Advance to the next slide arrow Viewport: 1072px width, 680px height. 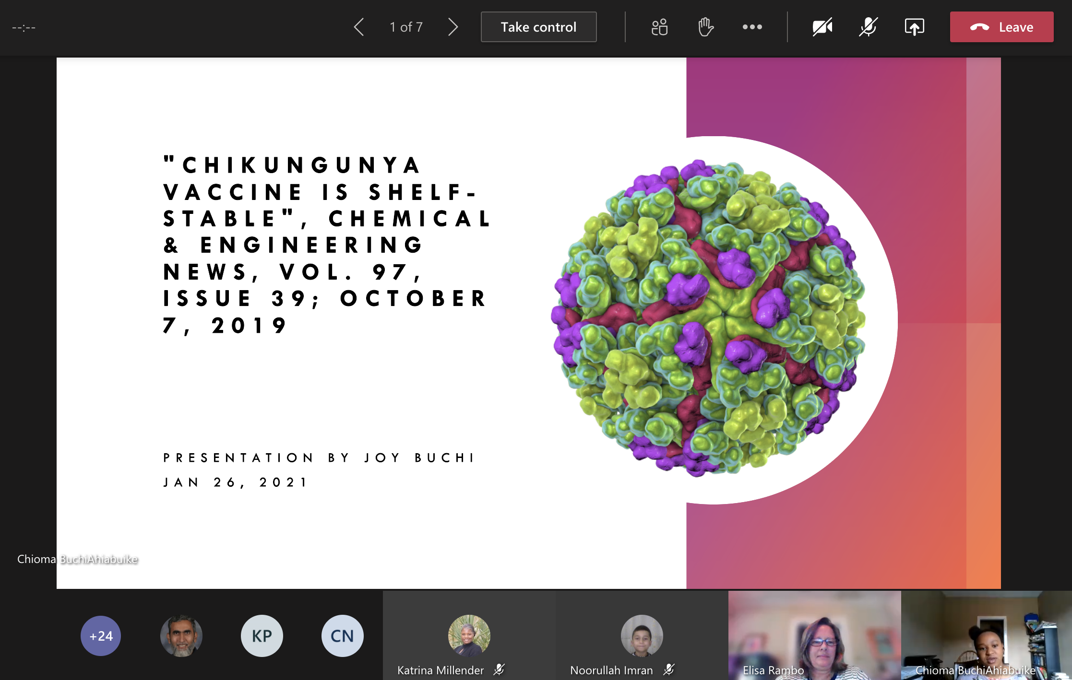click(453, 27)
